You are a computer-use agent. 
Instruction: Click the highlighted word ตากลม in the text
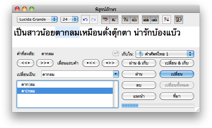67,33
